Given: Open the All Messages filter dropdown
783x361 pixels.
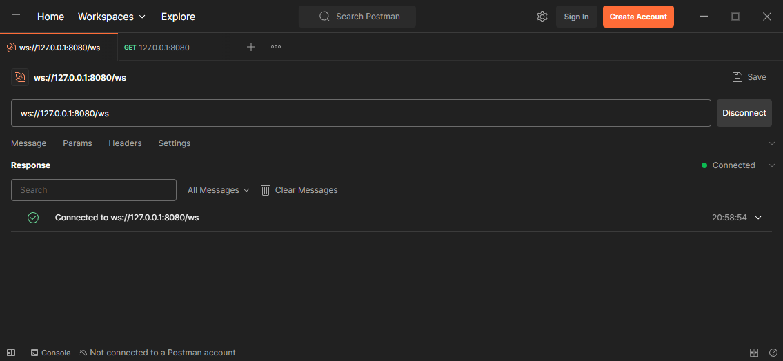Looking at the screenshot, I should click(x=218, y=190).
